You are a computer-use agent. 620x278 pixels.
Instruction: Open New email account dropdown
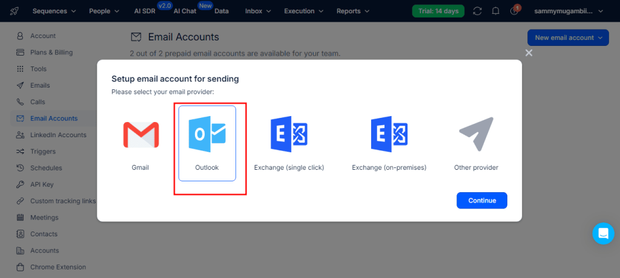[568, 37]
